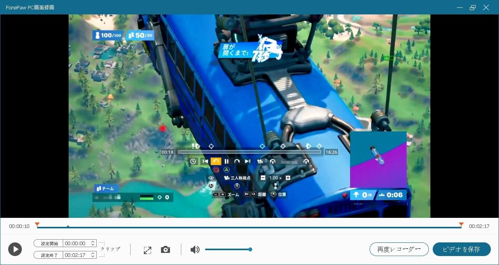Select the orange start trim marker
Image resolution: width=499 pixels, height=265 pixels.
(x=37, y=225)
